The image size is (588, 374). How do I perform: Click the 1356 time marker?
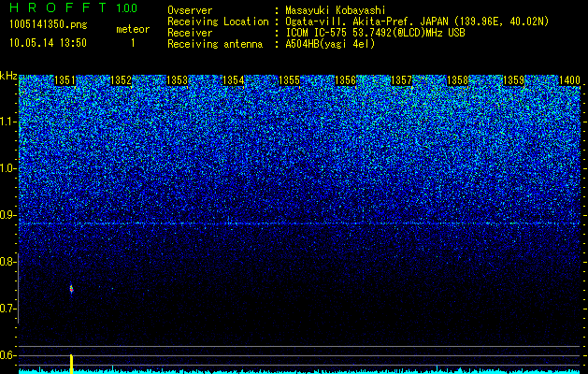coord(345,80)
